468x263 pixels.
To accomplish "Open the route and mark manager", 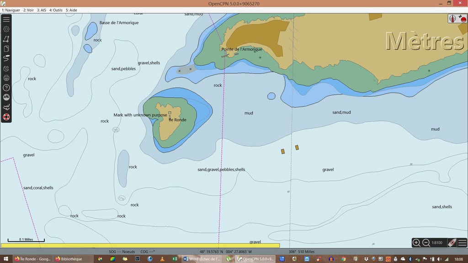I will (x=6, y=48).
